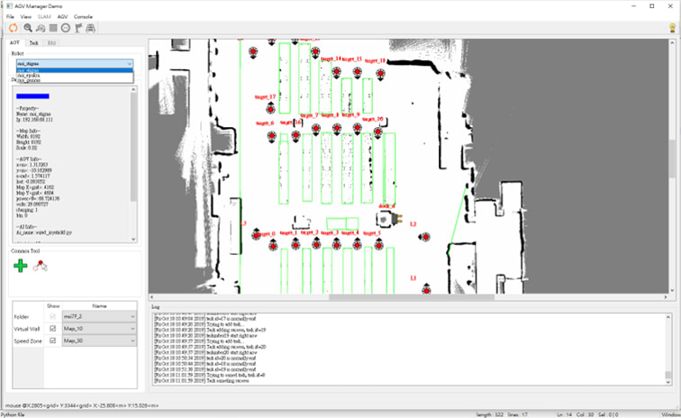Click the Name column header
Viewport: 681px width, 418px height.
click(x=99, y=306)
